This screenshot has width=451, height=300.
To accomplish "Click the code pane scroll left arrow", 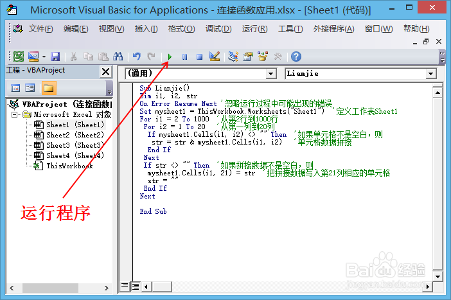I will click(146, 287).
